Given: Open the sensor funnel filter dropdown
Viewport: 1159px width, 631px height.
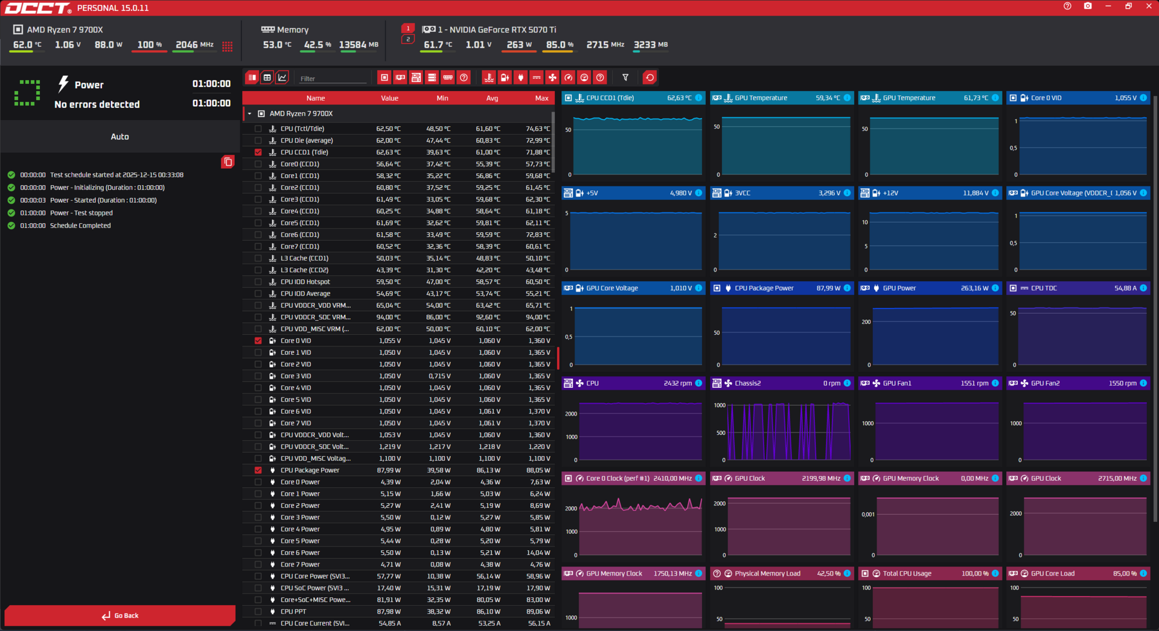Looking at the screenshot, I should 625,78.
